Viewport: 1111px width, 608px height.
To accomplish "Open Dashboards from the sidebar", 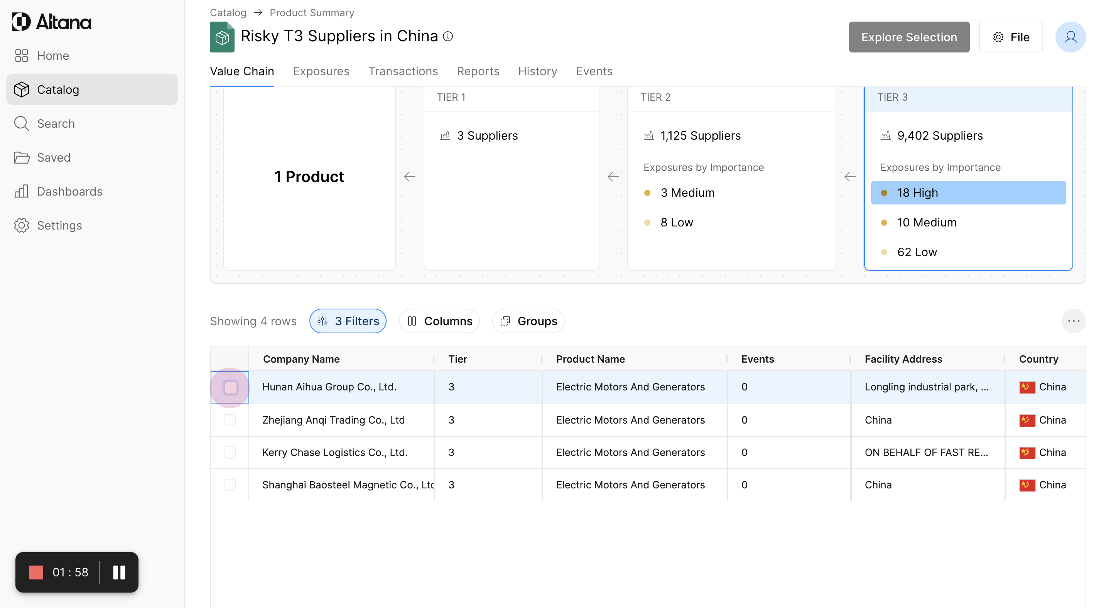I will 69,191.
